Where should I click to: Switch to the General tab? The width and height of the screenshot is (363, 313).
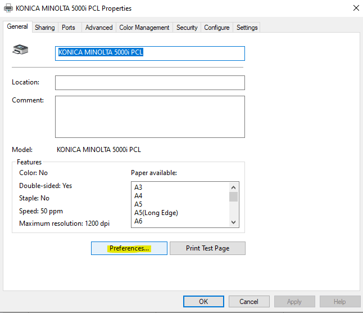[x=17, y=26]
